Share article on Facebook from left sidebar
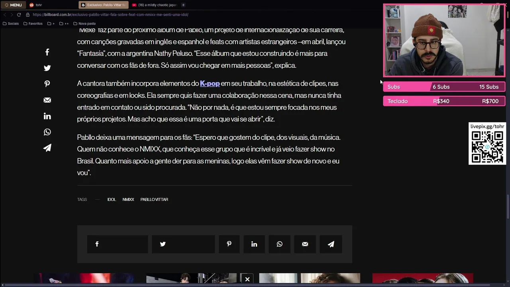 point(47,52)
